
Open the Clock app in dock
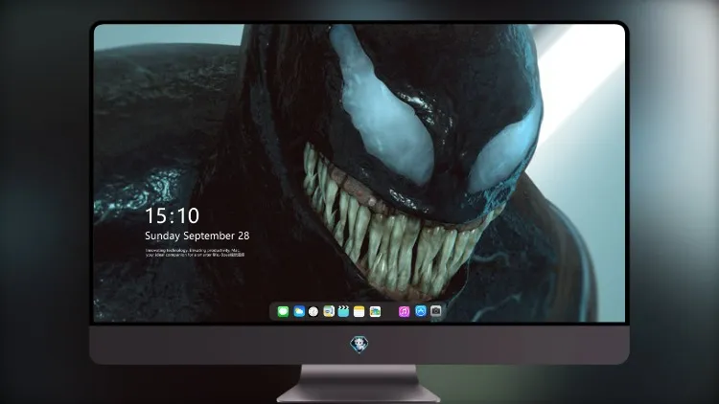click(313, 311)
